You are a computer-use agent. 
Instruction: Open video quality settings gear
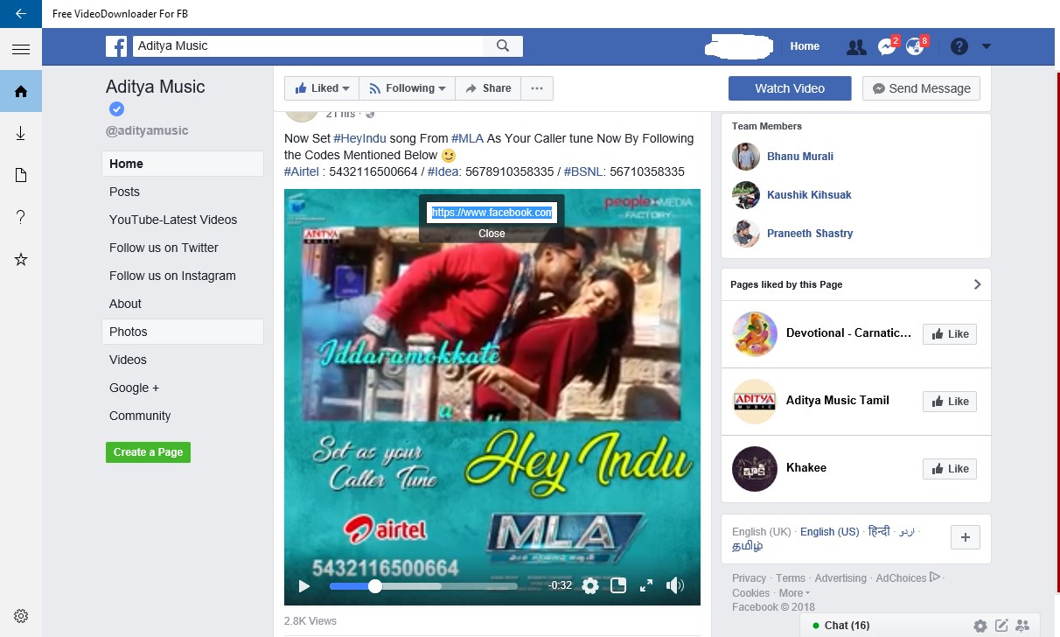pyautogui.click(x=590, y=585)
